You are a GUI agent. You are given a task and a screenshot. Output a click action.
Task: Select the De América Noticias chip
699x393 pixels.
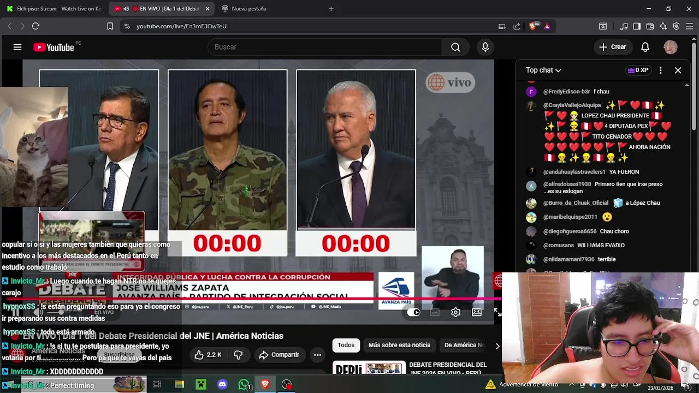pos(464,345)
